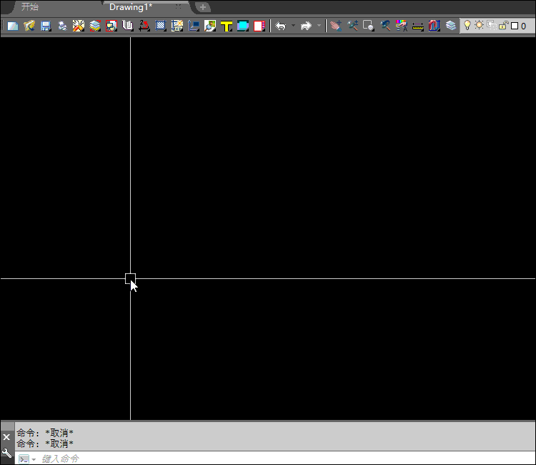Screen dimensions: 536x465
Task: Activate the Pan hand tool
Action: coord(336,26)
